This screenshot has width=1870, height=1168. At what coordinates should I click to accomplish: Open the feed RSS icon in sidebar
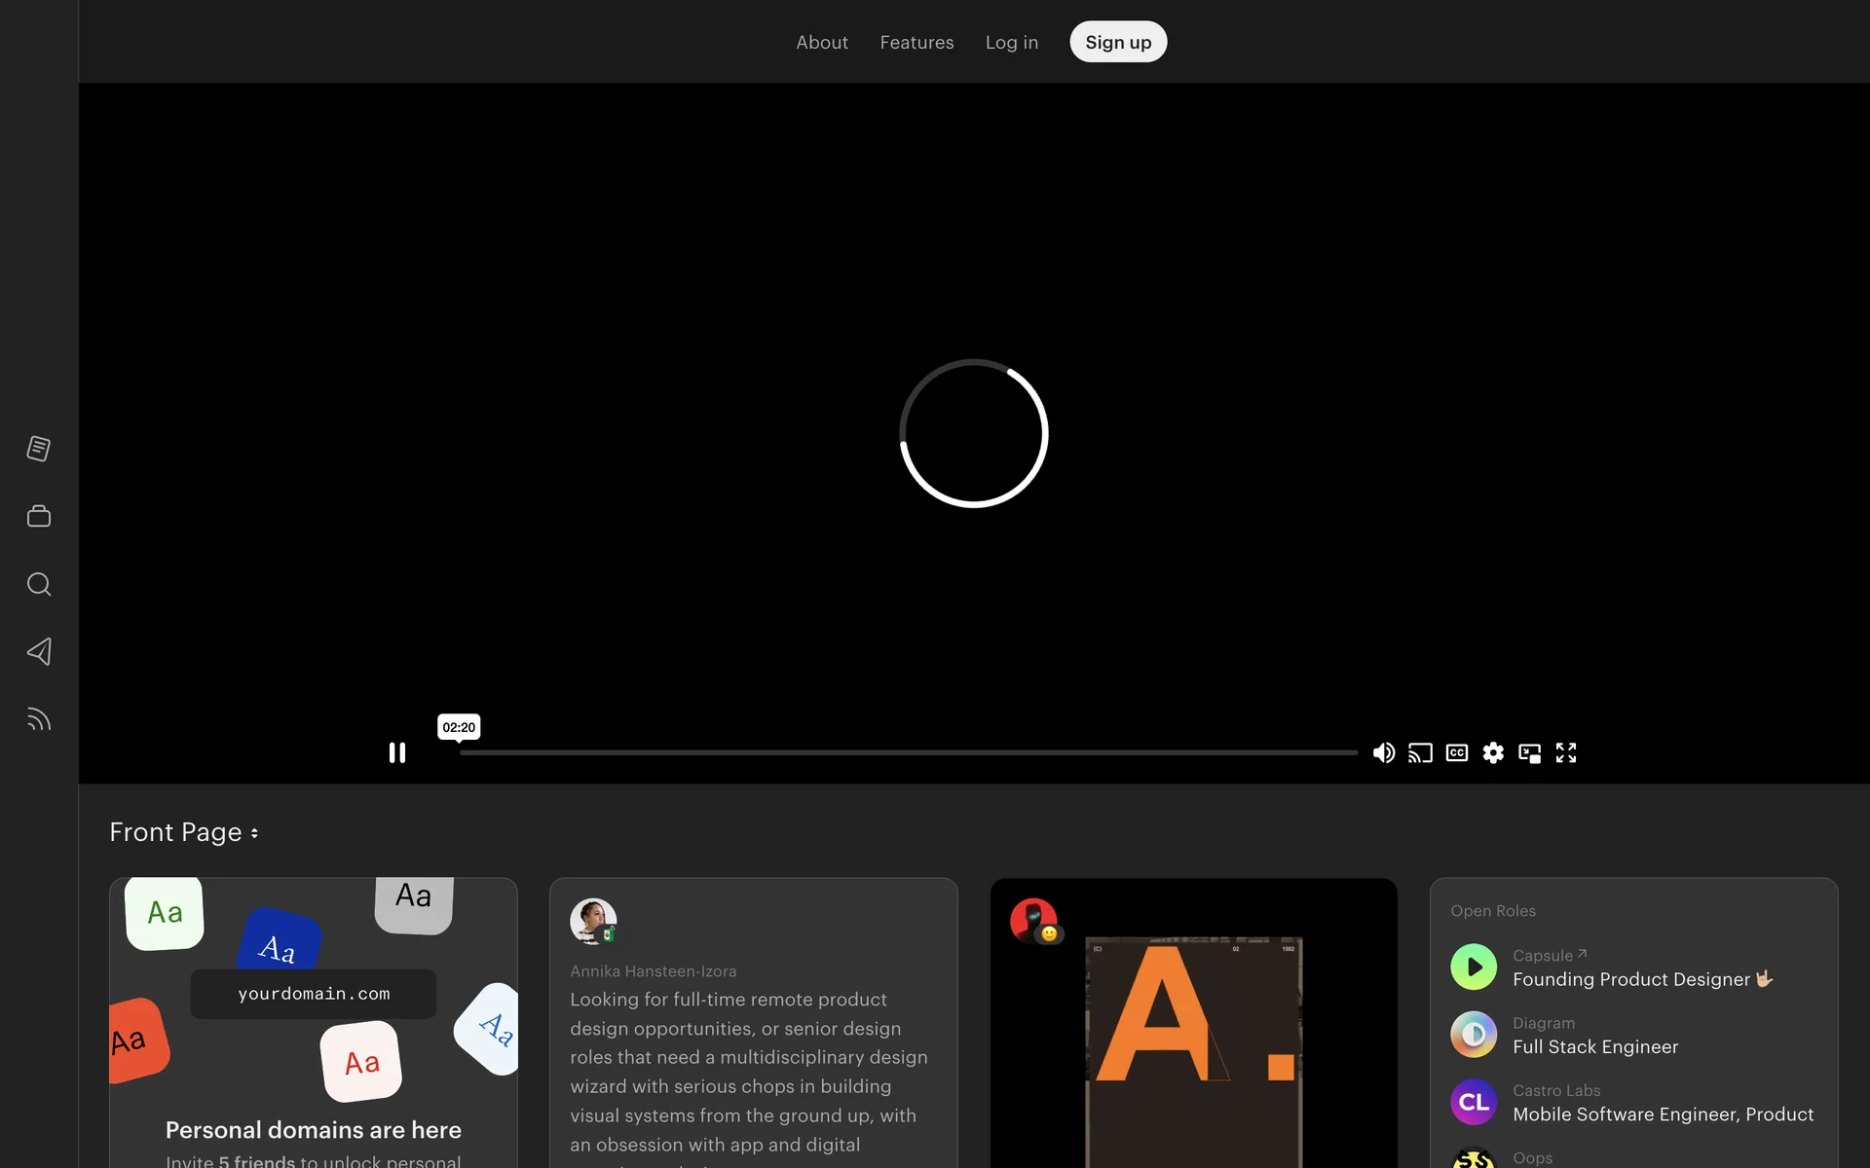click(39, 719)
